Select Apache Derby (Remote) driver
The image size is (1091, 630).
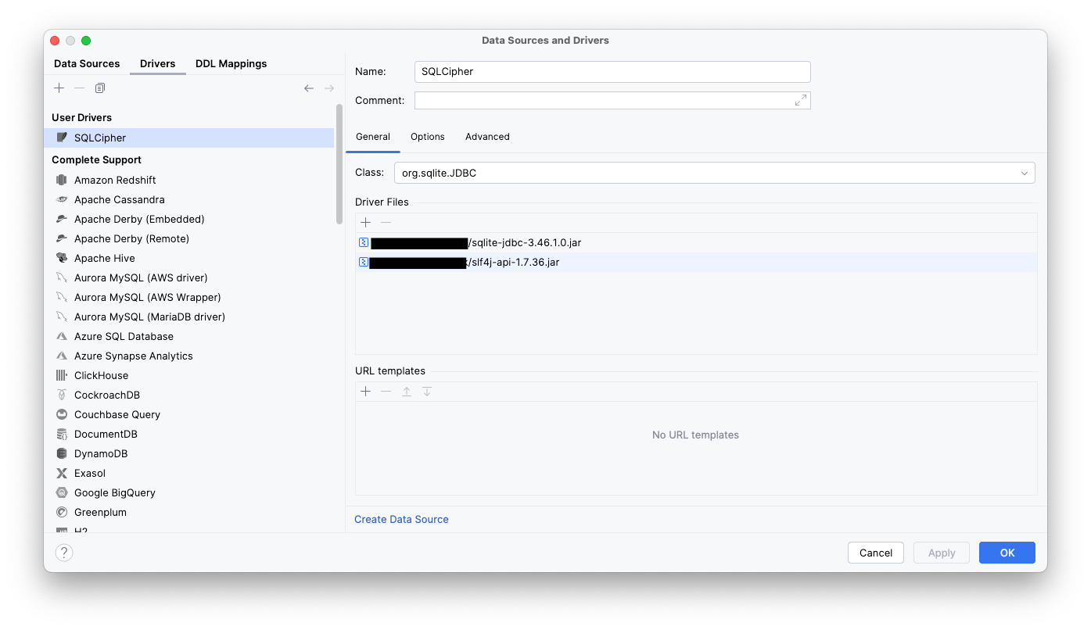pyautogui.click(x=189, y=238)
